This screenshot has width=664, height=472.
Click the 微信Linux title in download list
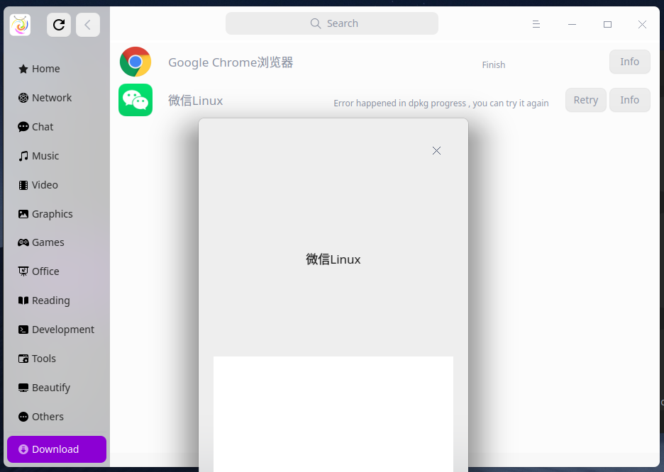click(x=195, y=101)
